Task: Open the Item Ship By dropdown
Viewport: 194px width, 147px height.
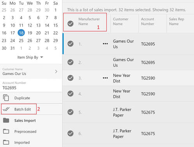Action: 30,57
